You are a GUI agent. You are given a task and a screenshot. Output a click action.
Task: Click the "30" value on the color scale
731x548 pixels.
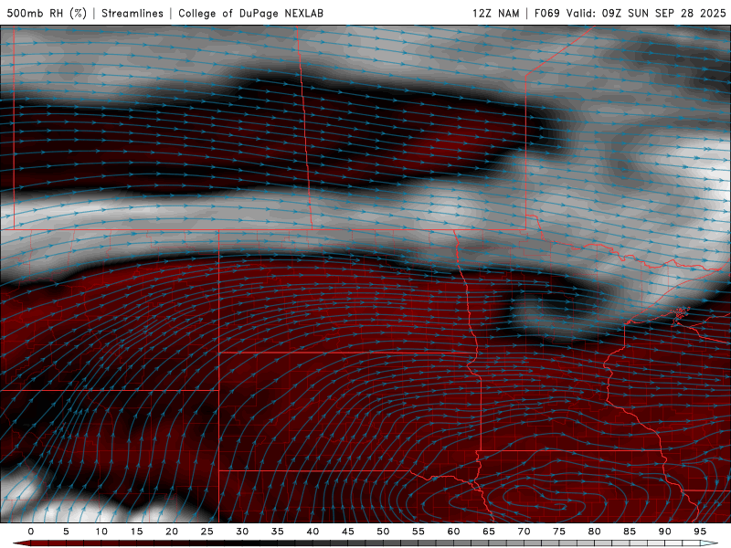(x=242, y=532)
